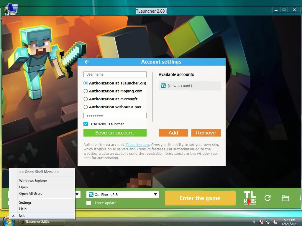Toggle Use skins TLauncher checkbox
Image resolution: width=302 pixels, height=226 pixels.
coord(86,124)
